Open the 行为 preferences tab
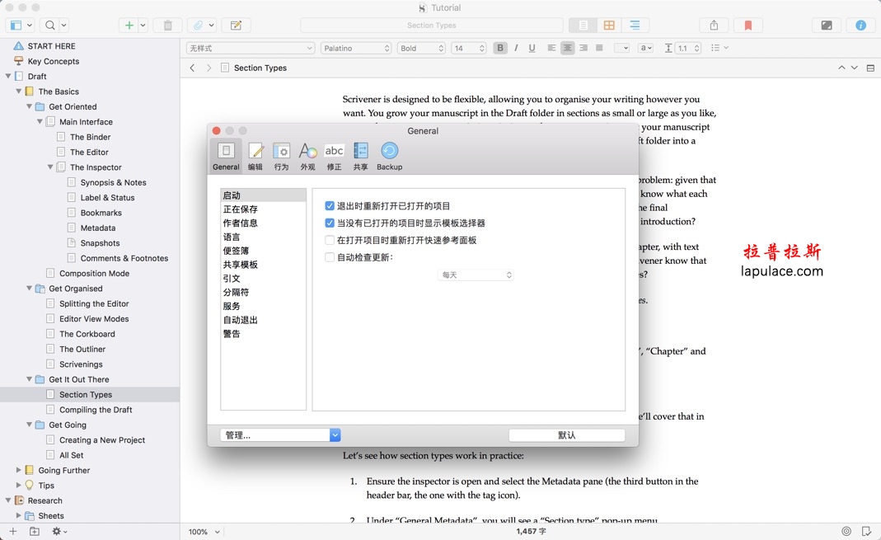The image size is (881, 540). [282, 156]
